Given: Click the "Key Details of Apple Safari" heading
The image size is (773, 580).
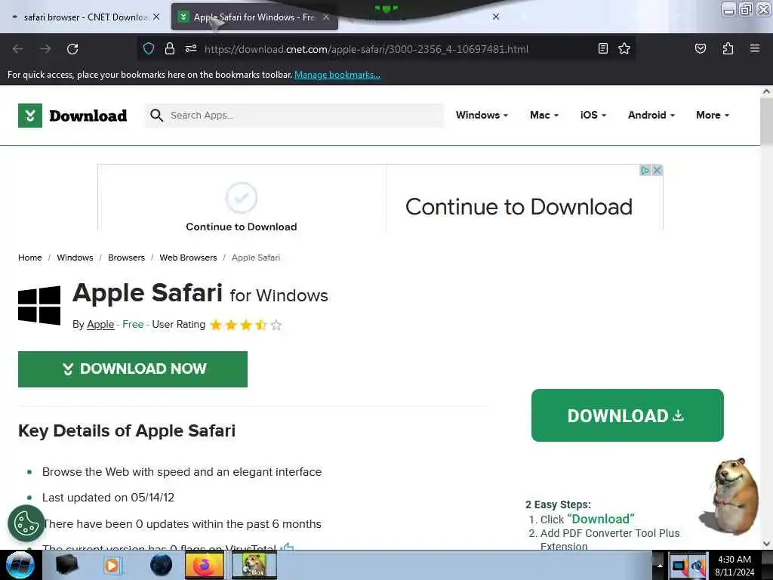Looking at the screenshot, I should tap(127, 430).
